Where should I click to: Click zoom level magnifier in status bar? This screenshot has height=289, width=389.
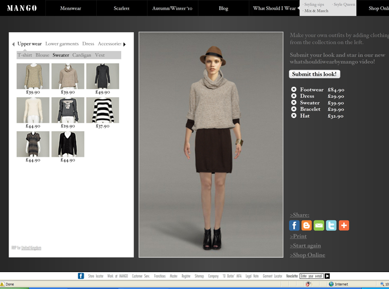[x=382, y=284]
